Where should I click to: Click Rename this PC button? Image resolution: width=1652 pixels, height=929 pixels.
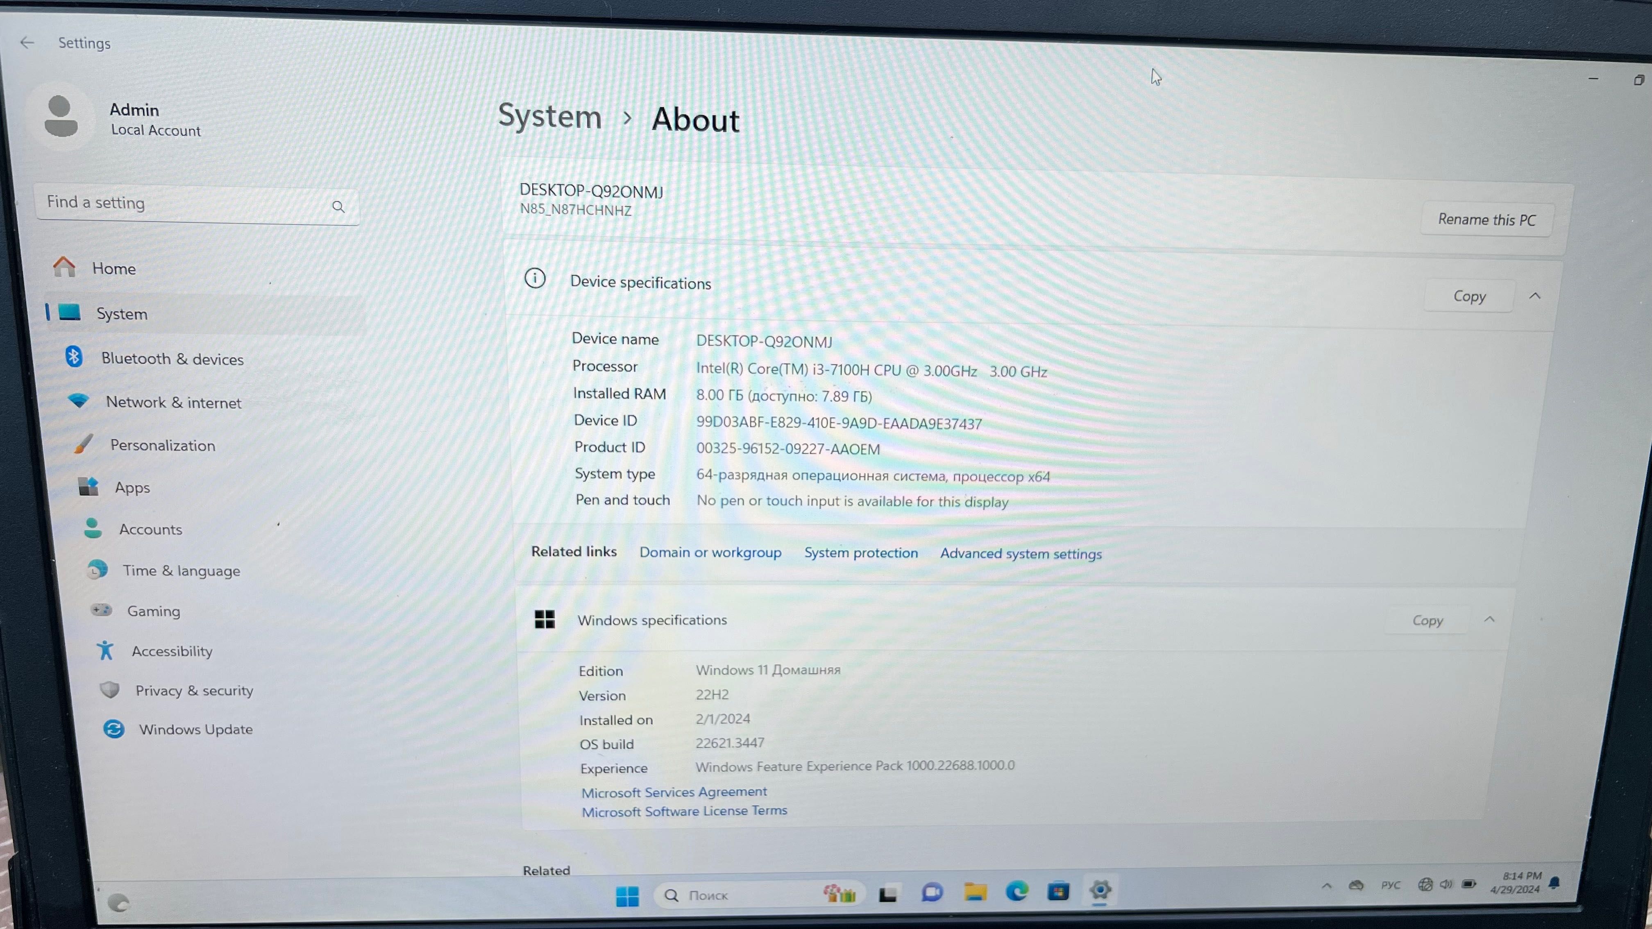click(x=1486, y=218)
